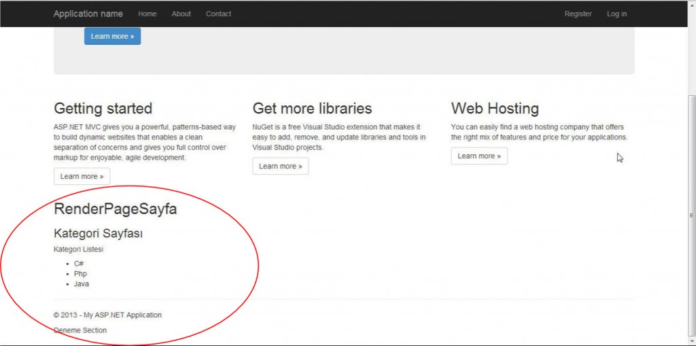Viewport: 696px width, 346px height.
Task: Click Learn more under Web Hosting
Action: [479, 156]
